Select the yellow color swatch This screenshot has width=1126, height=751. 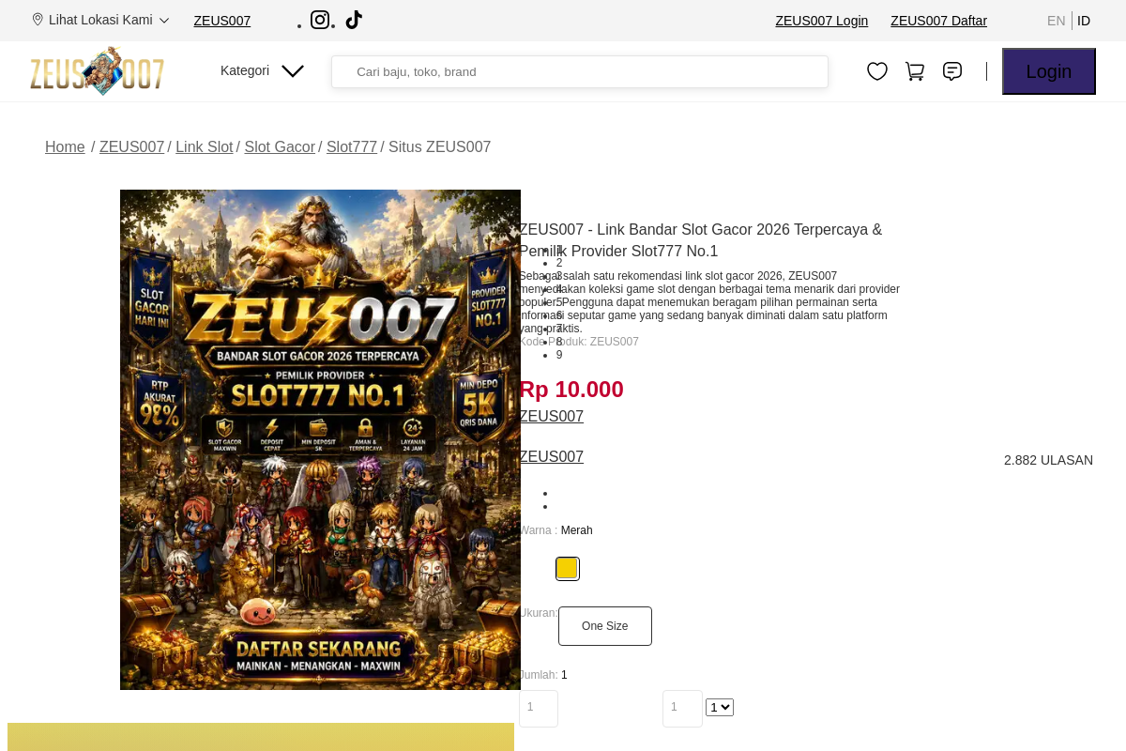pos(567,568)
